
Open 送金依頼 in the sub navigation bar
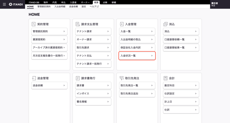[73, 6]
